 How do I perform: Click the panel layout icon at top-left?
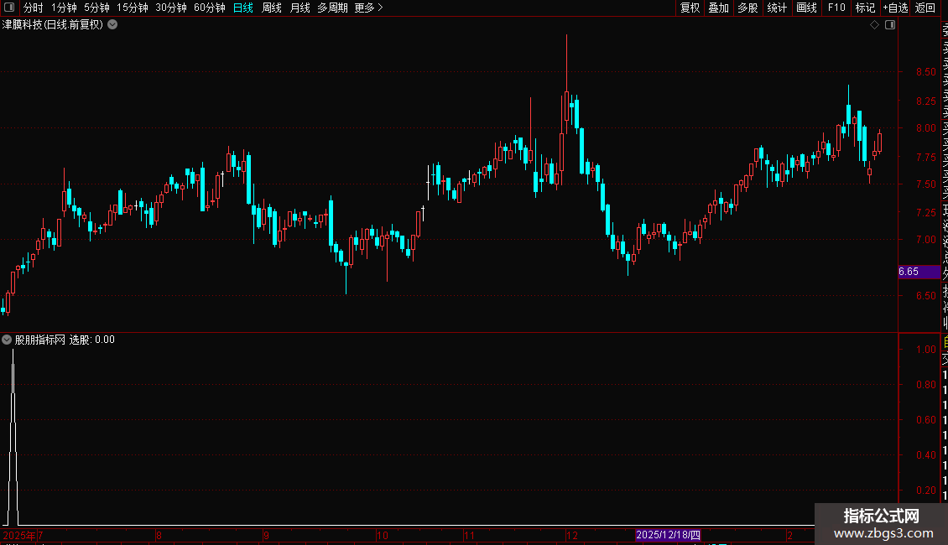click(x=9, y=8)
